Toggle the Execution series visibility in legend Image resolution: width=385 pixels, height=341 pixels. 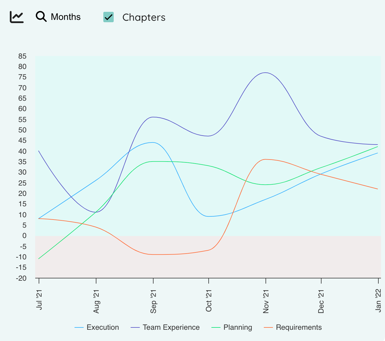coord(103,327)
